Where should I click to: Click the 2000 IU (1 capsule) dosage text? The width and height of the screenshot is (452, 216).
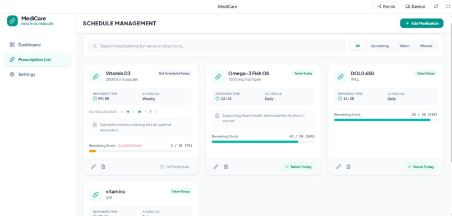[x=122, y=79]
